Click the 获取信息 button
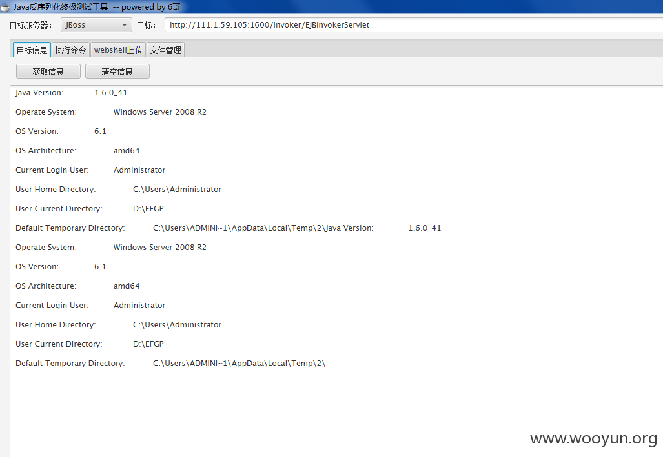 tap(48, 72)
